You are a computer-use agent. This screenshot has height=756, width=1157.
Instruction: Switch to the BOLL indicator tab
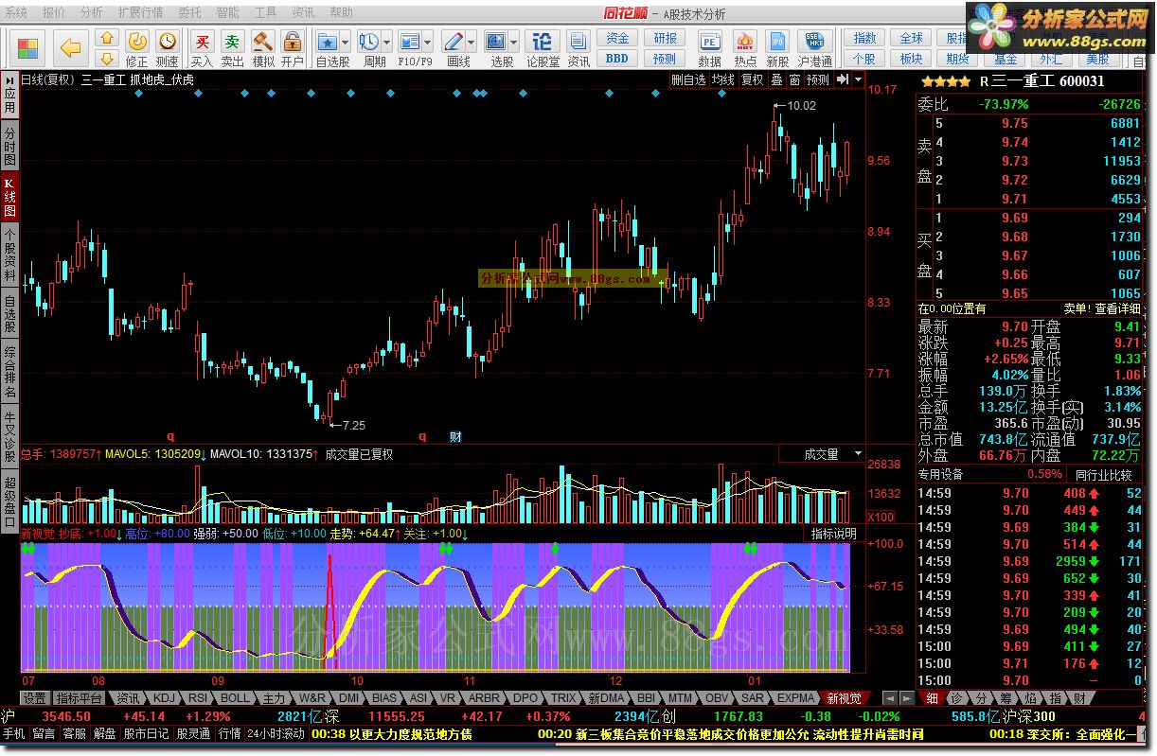pyautogui.click(x=235, y=698)
